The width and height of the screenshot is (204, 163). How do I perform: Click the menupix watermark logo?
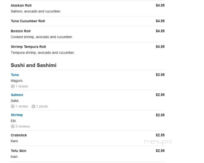click(x=158, y=142)
